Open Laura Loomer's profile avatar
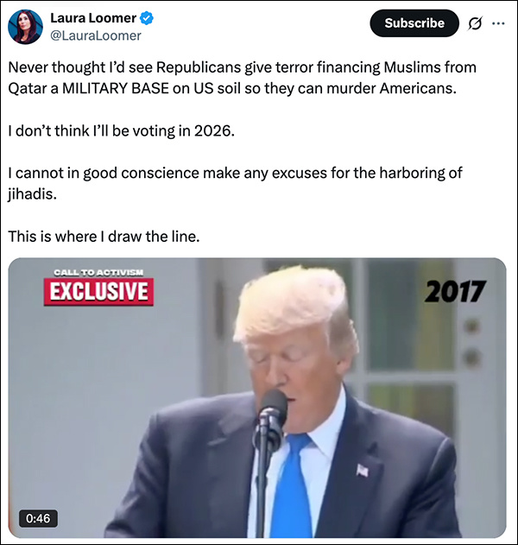This screenshot has height=545, width=518. [25, 27]
